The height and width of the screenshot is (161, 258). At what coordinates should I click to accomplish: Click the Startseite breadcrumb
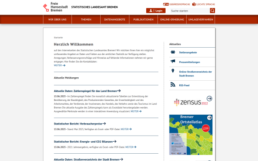pos(58,37)
